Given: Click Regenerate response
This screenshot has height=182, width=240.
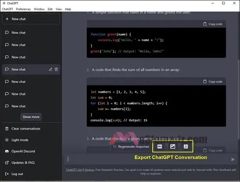Looking at the screenshot, I should click(131, 147).
